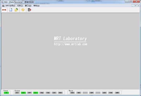Click the DRQ status indicator
Screen dimensions: 141x96
coord(42,93)
